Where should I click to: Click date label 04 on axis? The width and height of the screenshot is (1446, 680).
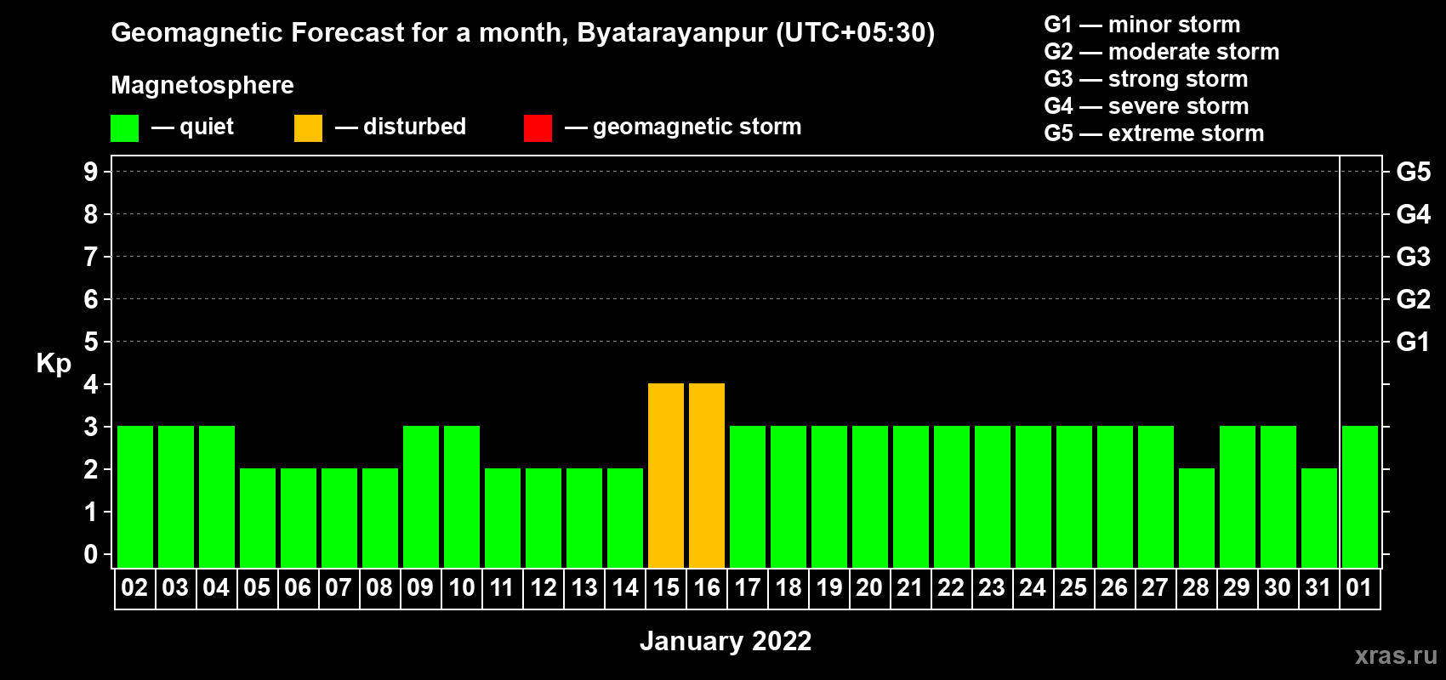[x=216, y=587]
